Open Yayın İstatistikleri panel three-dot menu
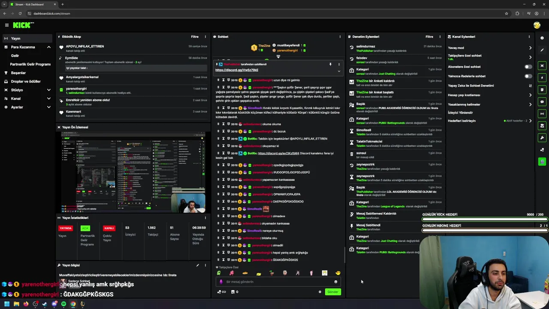The height and width of the screenshot is (309, 549). (x=205, y=218)
